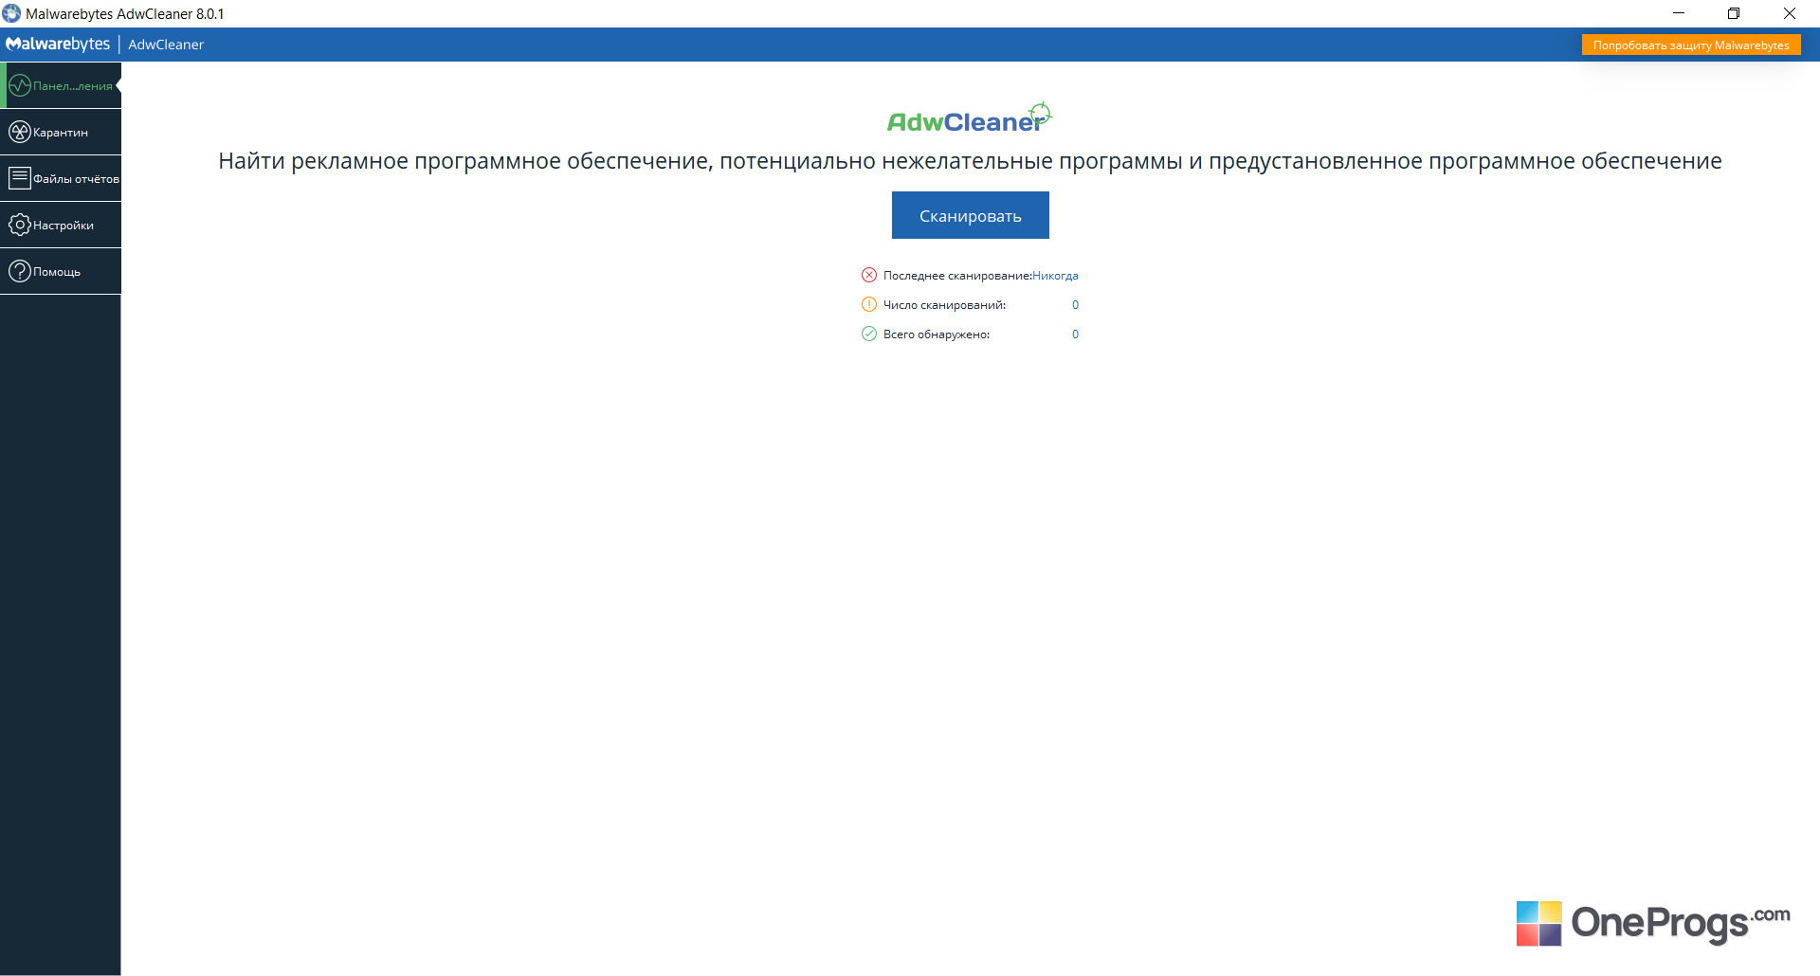The width and height of the screenshot is (1820, 976).
Task: Click the Карантин biohazard icon
Action: pos(19,132)
